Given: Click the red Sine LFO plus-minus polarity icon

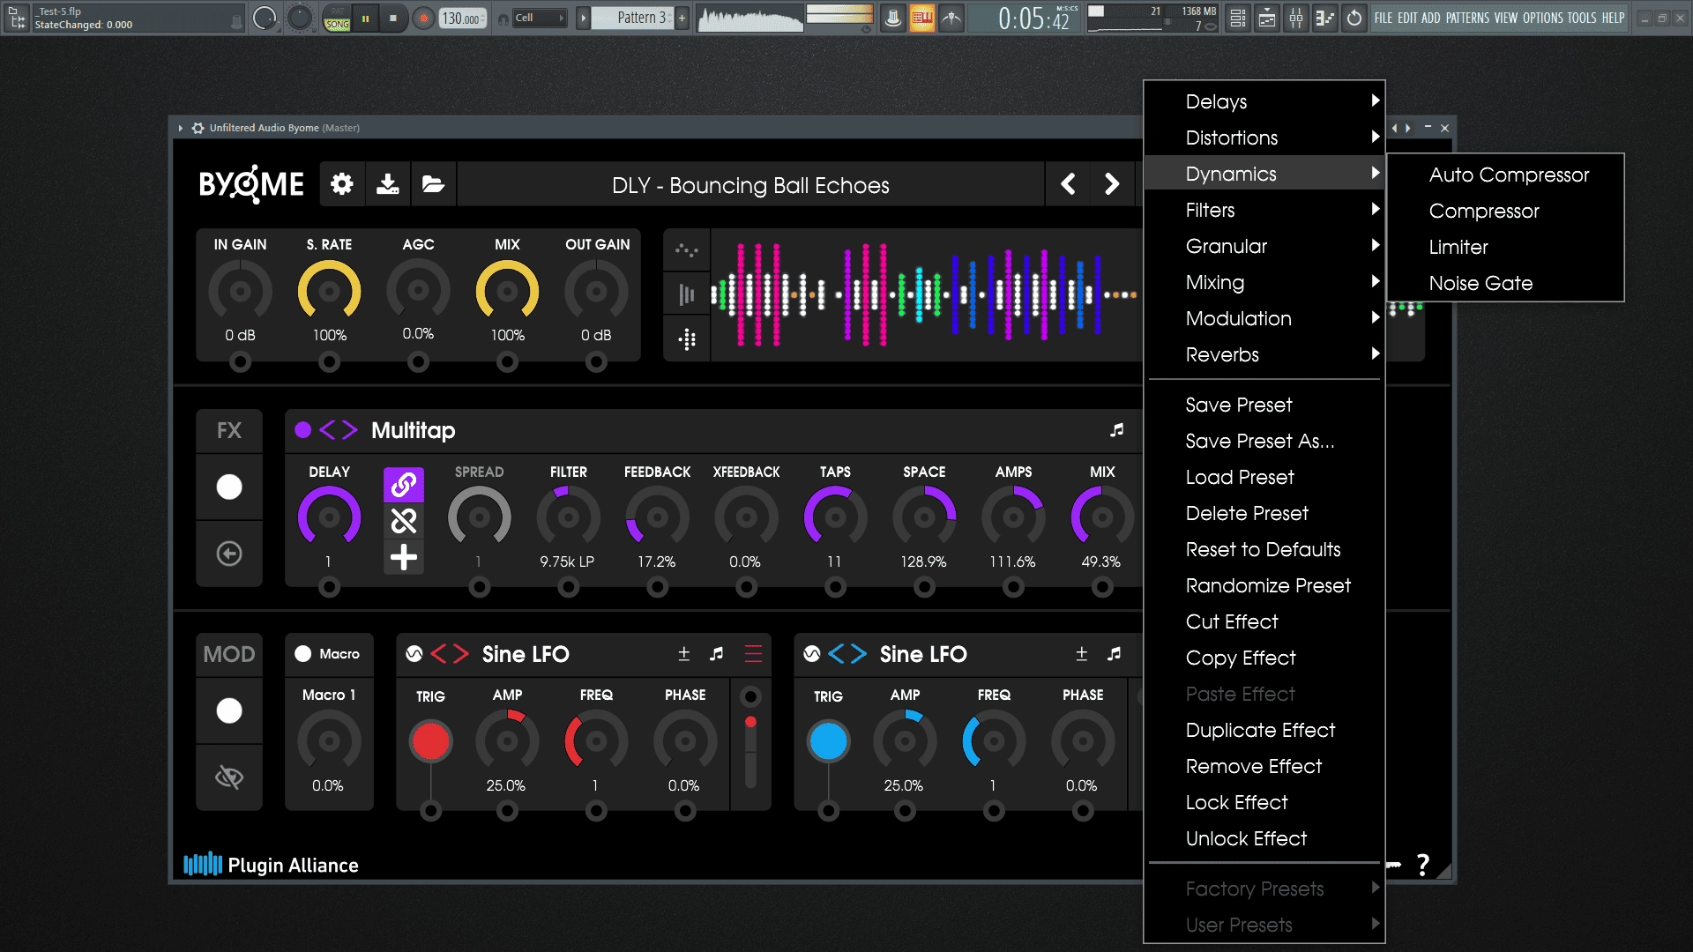Looking at the screenshot, I should pyautogui.click(x=683, y=654).
